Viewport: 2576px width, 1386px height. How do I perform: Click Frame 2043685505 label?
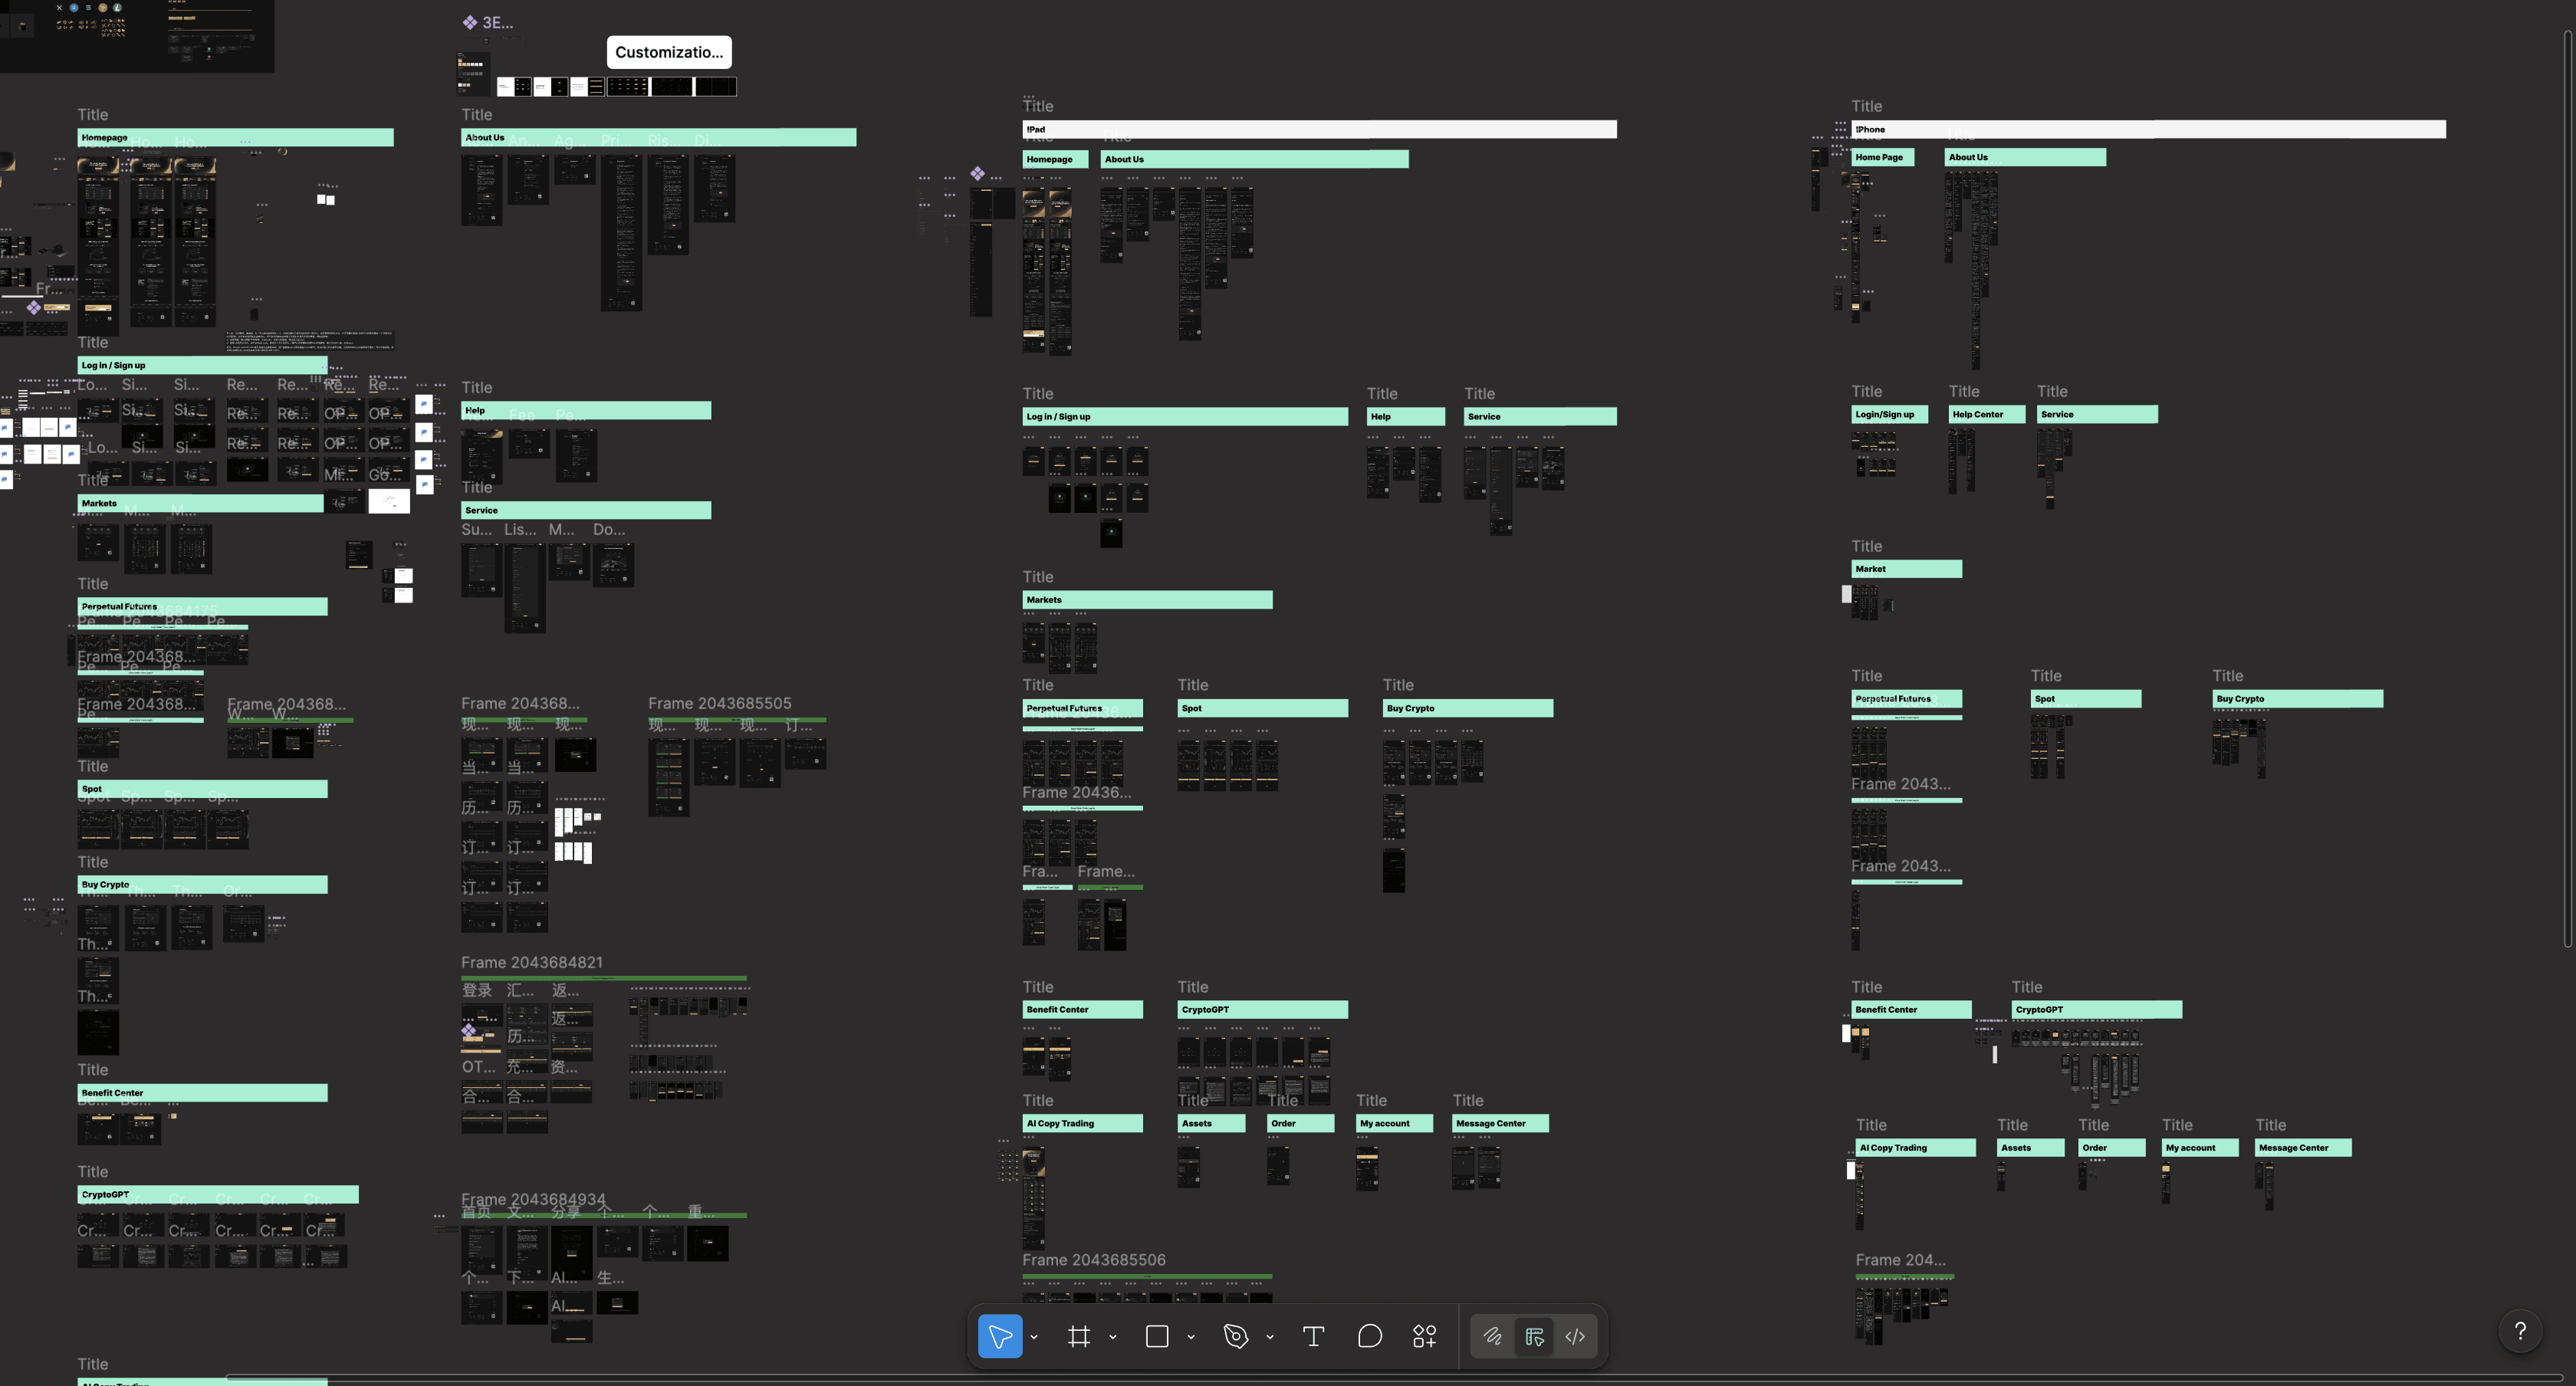pos(719,703)
